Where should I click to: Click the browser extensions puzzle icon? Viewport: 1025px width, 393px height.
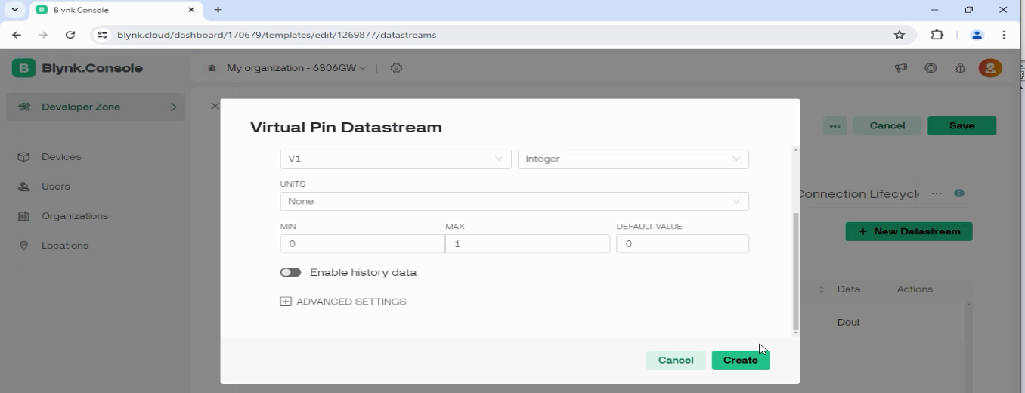click(937, 35)
